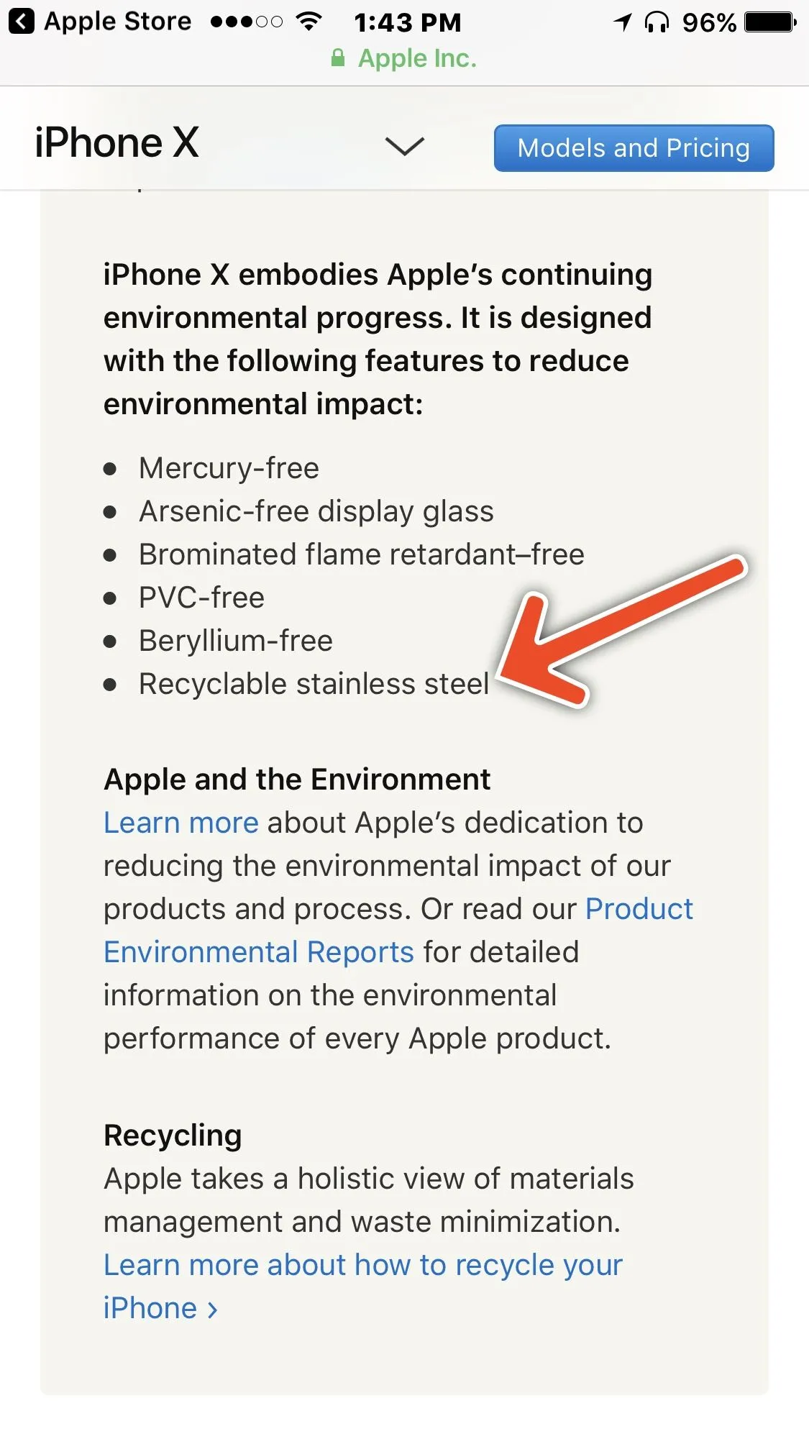The height and width of the screenshot is (1439, 809).
Task: Tap the Wi-Fi status icon
Action: coord(309,22)
